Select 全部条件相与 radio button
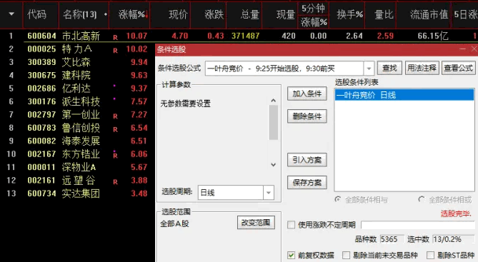Viewport: 478px width, 262px height. click(338, 199)
